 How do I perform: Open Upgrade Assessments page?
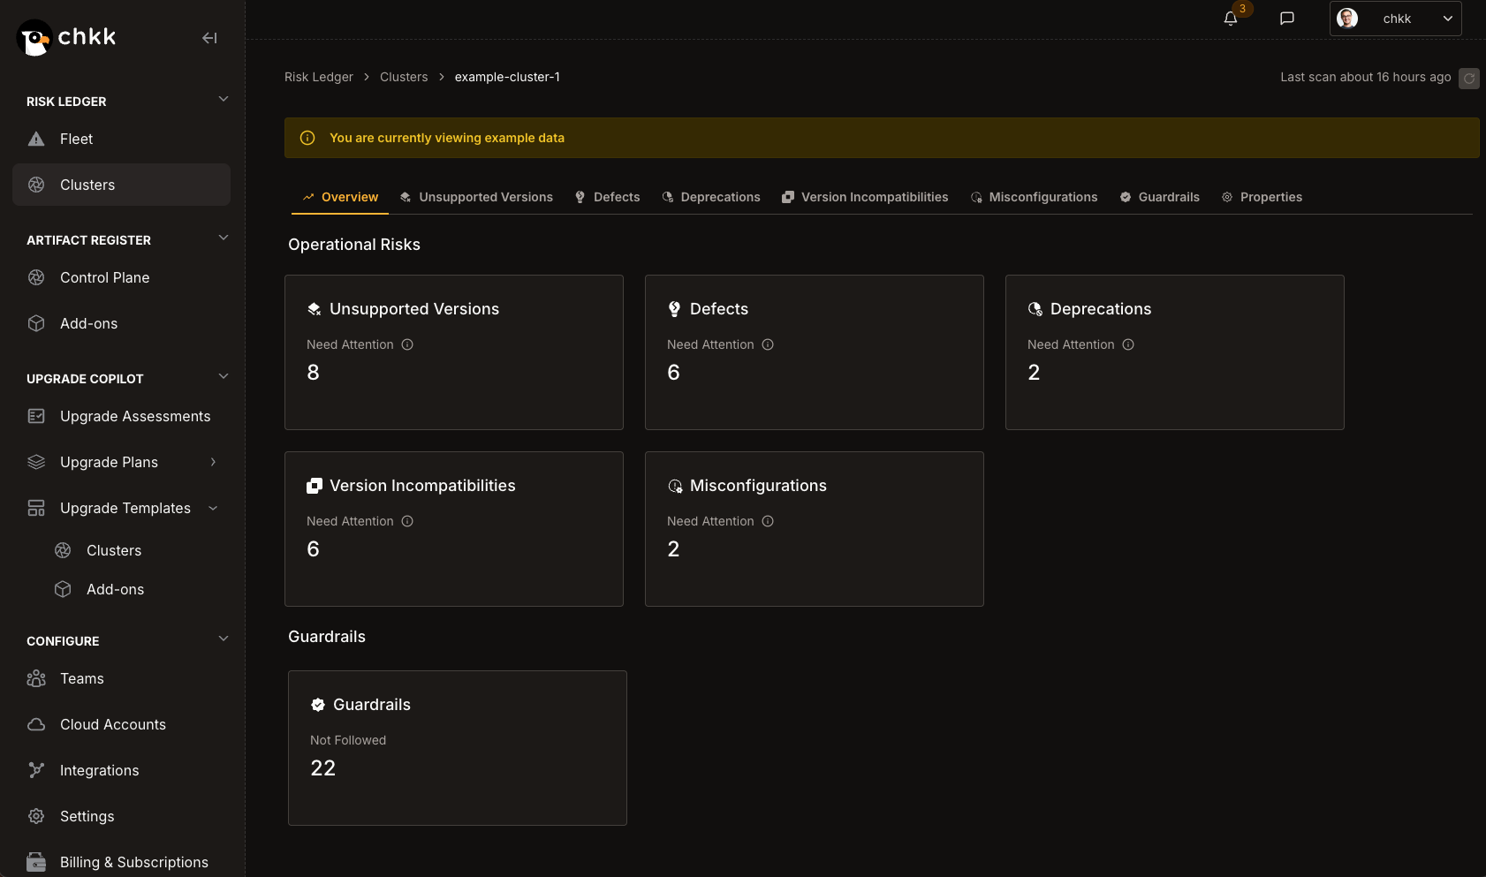pos(122,416)
